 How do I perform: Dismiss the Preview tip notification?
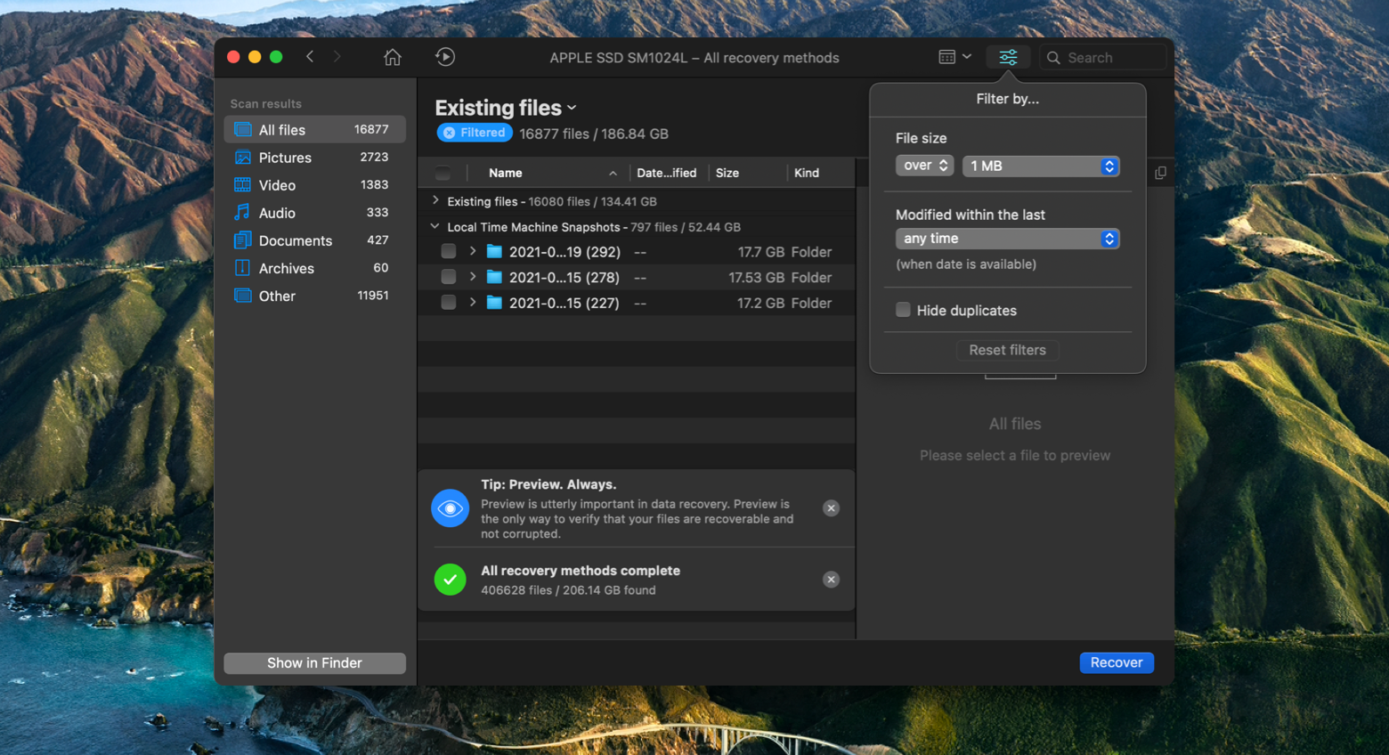831,508
